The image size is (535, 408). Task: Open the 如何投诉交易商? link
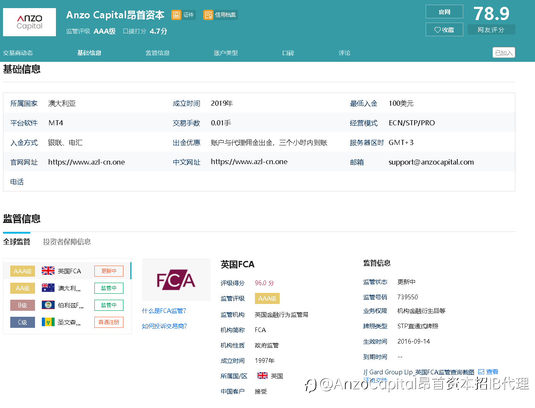(x=164, y=326)
